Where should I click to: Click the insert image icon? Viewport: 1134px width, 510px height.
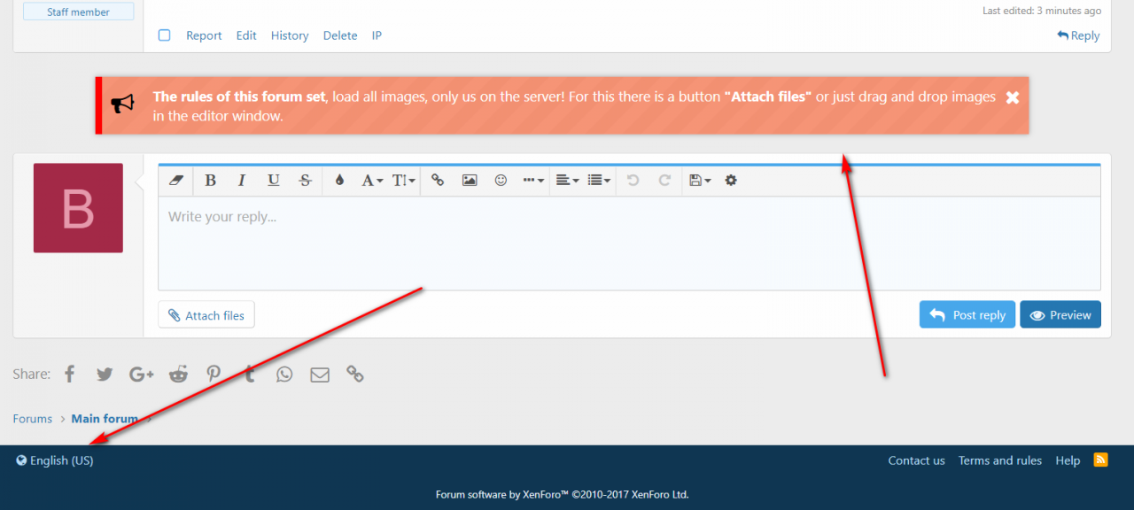[x=470, y=181]
